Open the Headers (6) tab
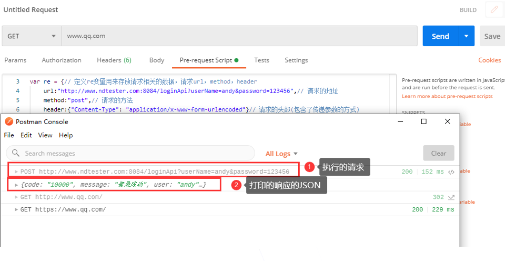505x261 pixels. [114, 60]
